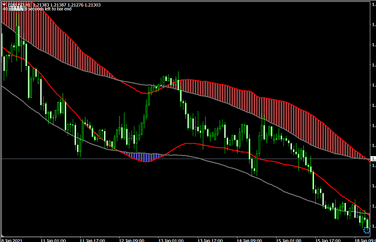This screenshot has width=376, height=242.
Task: Click the '8 seconds left to bar end' text
Action: point(48,9)
